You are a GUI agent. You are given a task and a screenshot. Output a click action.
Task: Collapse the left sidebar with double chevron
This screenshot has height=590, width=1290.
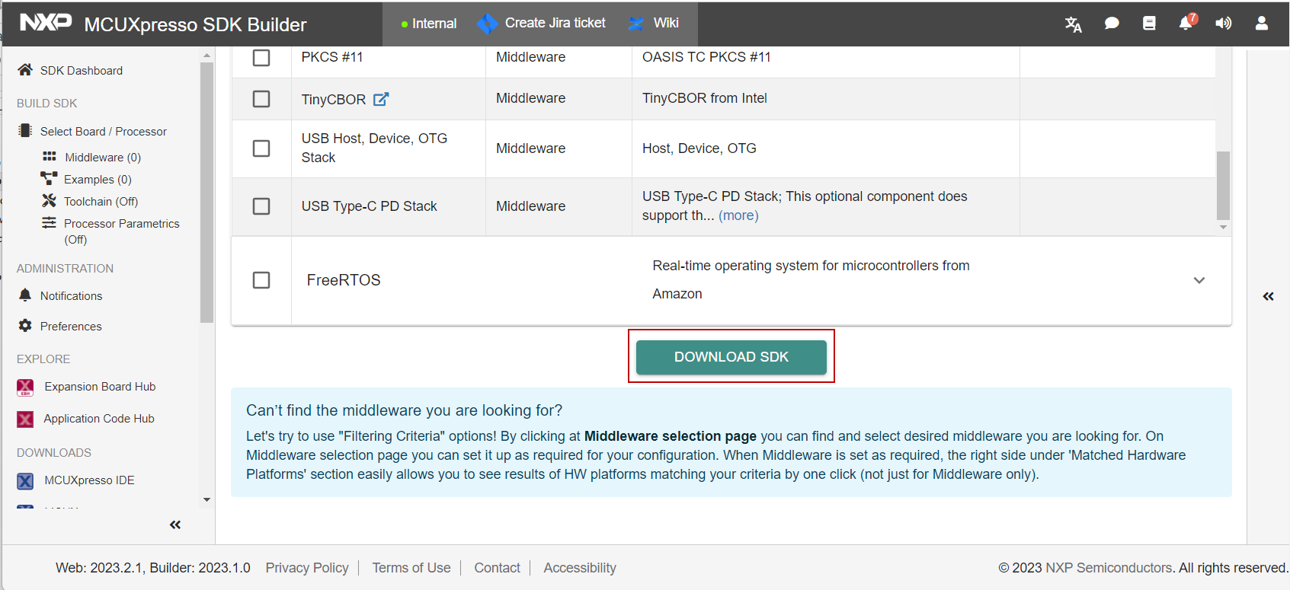[x=175, y=525]
